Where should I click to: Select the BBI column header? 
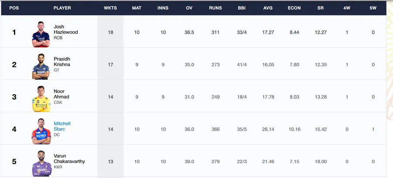242,8
